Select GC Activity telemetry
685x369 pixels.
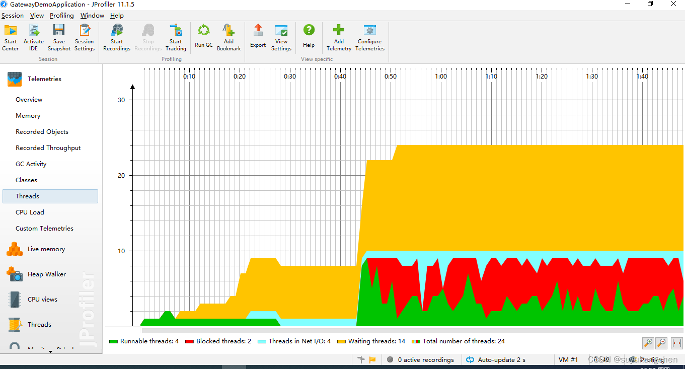(50, 164)
